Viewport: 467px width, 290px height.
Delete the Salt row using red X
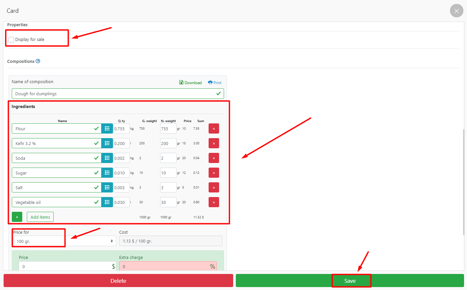coord(214,188)
